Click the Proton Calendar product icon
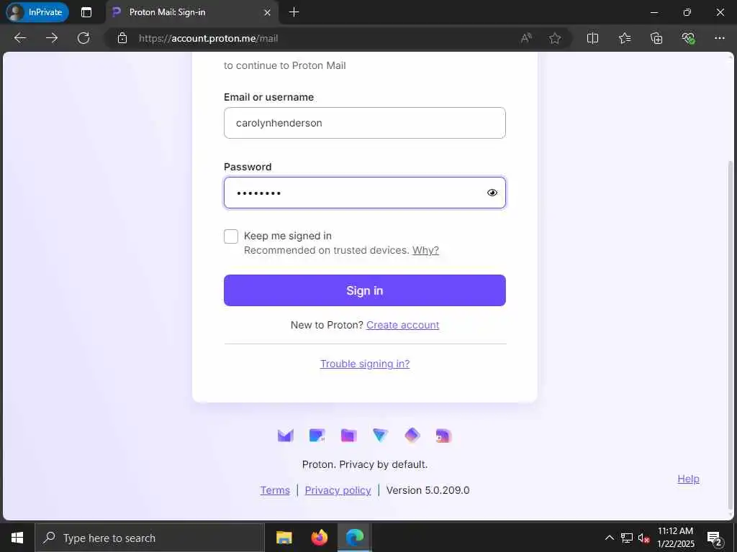This screenshot has height=552, width=737. [x=317, y=436]
